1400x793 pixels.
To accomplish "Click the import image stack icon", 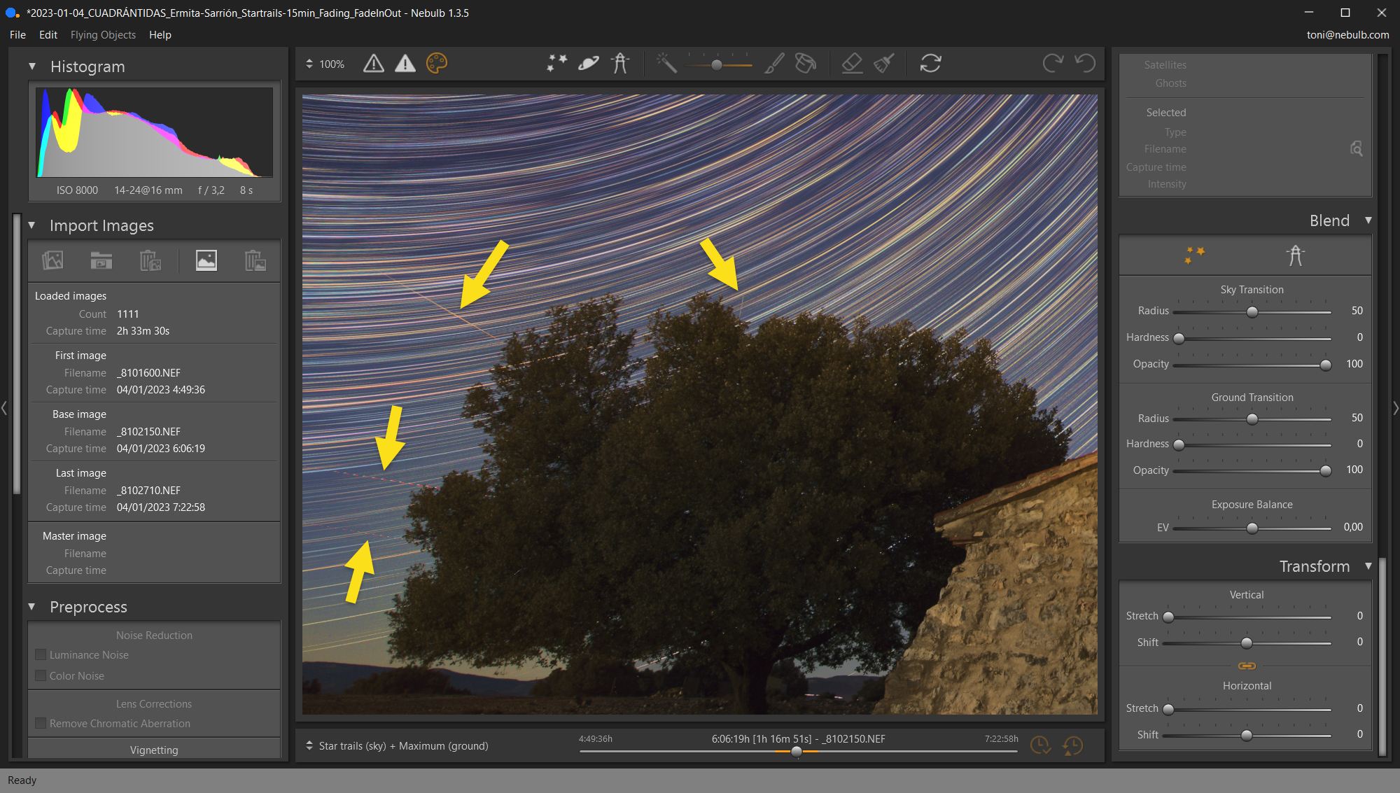I will click(x=52, y=260).
